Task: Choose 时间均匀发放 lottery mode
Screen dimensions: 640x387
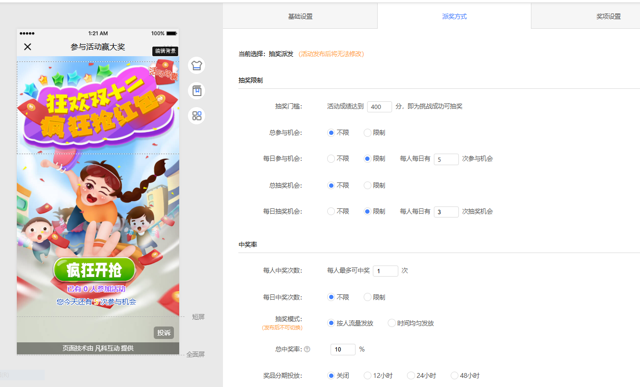Action: pos(392,323)
